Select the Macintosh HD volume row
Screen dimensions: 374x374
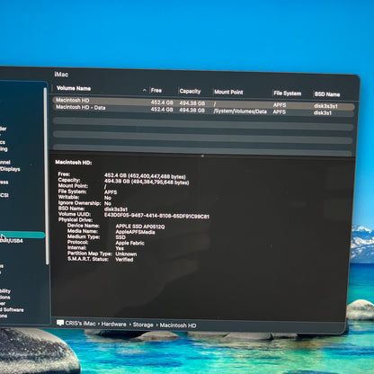(x=204, y=102)
